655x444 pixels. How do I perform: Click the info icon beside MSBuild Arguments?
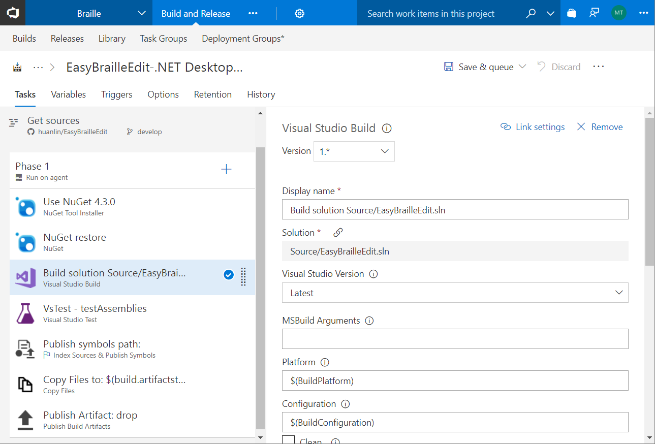click(x=369, y=321)
